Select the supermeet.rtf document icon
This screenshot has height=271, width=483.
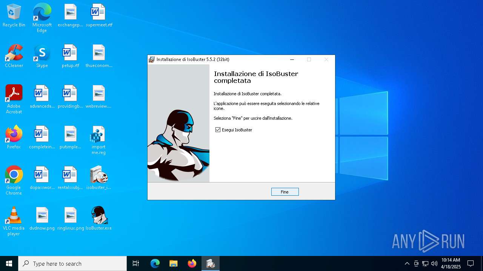click(x=99, y=16)
